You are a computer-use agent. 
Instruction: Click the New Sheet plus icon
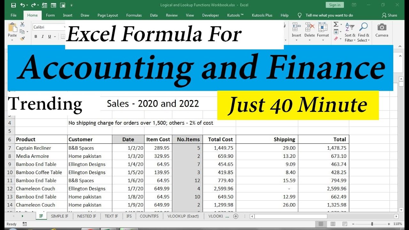pos(236,216)
